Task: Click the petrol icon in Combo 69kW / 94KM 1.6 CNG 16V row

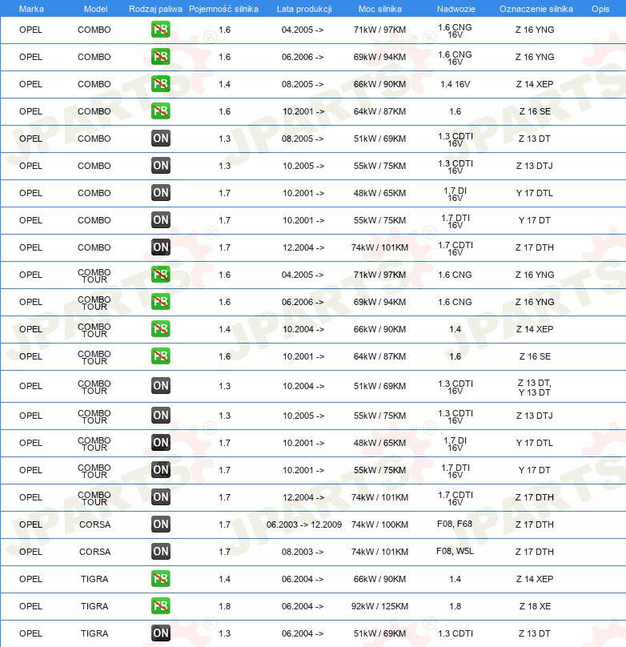Action: coord(160,57)
